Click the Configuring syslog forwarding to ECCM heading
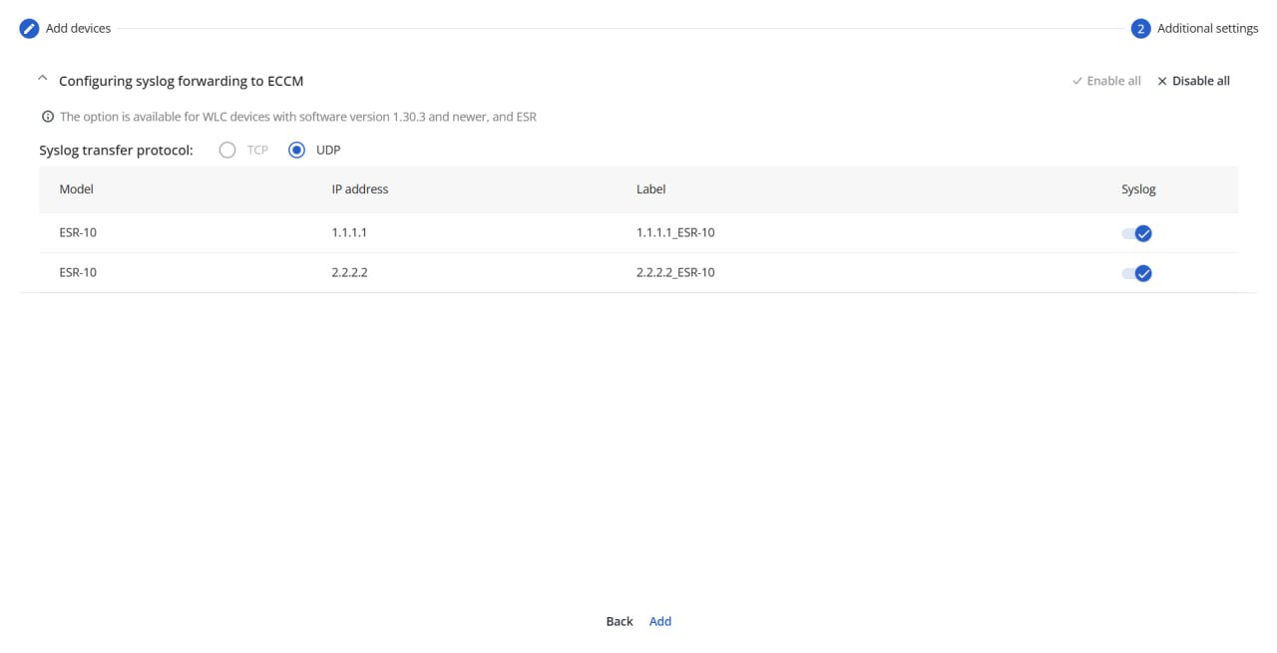The image size is (1277, 653). pyautogui.click(x=181, y=81)
